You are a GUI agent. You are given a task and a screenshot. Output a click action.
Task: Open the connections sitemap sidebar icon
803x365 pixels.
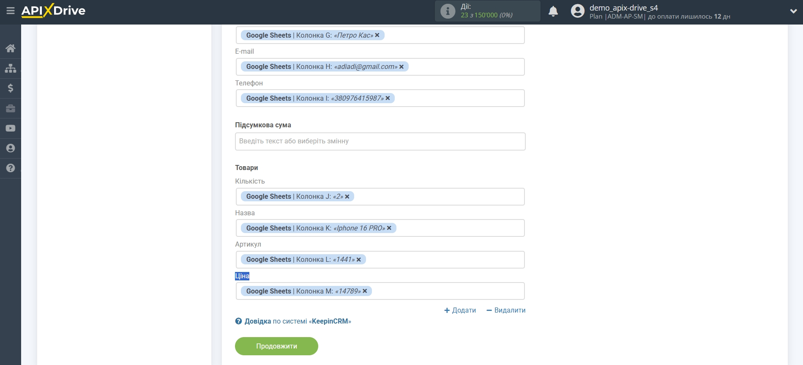tap(11, 68)
